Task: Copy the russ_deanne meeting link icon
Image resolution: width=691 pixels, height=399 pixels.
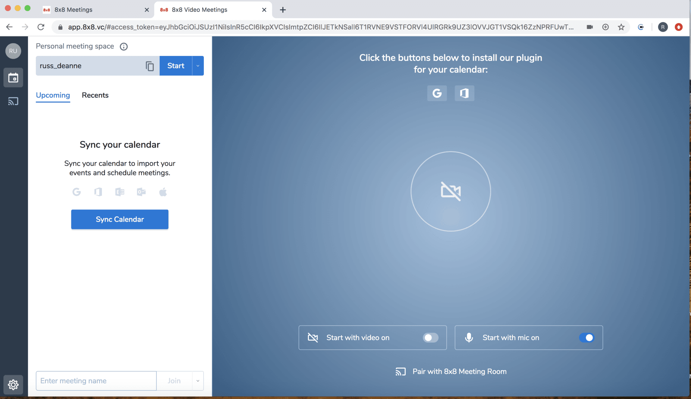Action: point(150,66)
